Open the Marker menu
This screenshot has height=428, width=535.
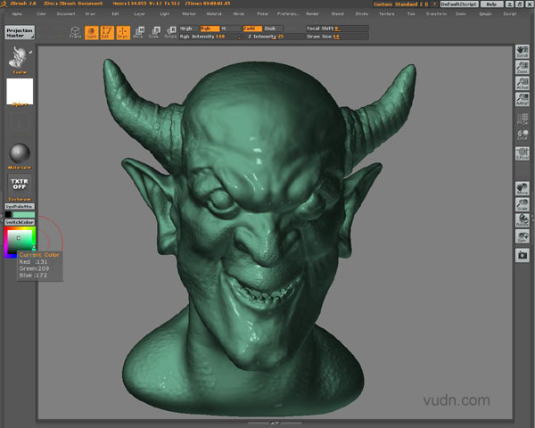(189, 14)
